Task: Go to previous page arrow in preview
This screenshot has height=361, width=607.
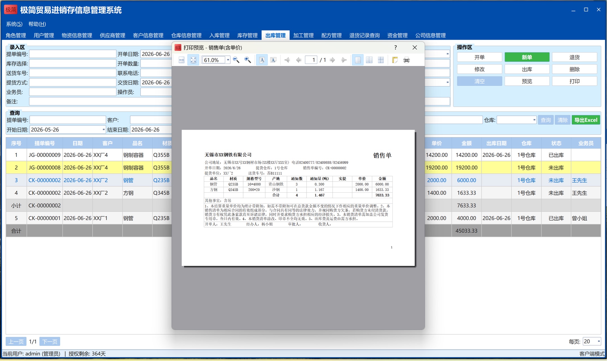Action: [x=299, y=60]
